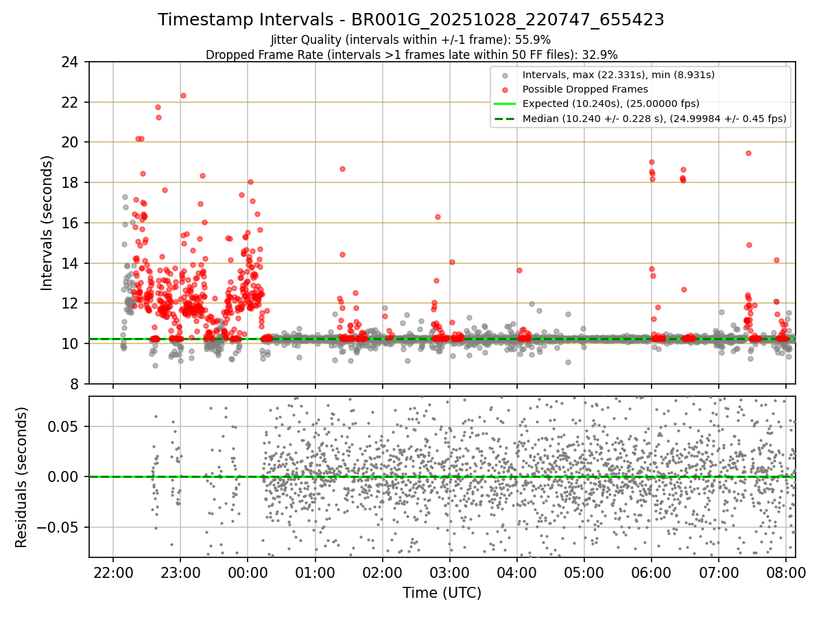Click the gray Intervals marker in legend

(505, 75)
